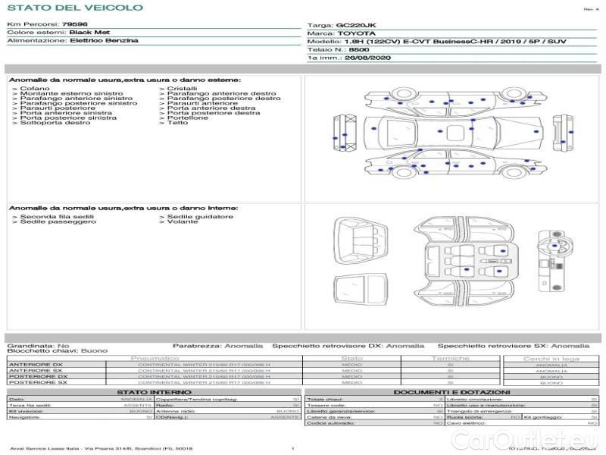Click the STATO DEL VEICOLO title
606x455 pixels.
(75, 8)
